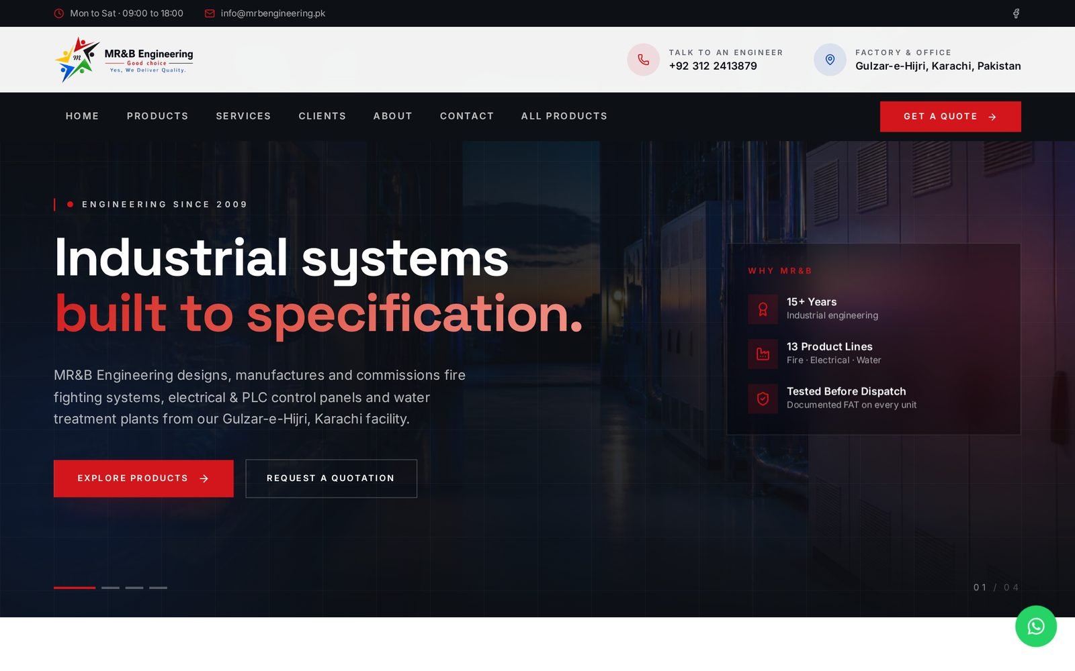The image size is (1075, 671).
Task: Open the All Products menu item
Action: coord(564,116)
